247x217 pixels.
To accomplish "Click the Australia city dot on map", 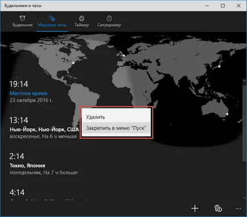I will coord(227,114).
